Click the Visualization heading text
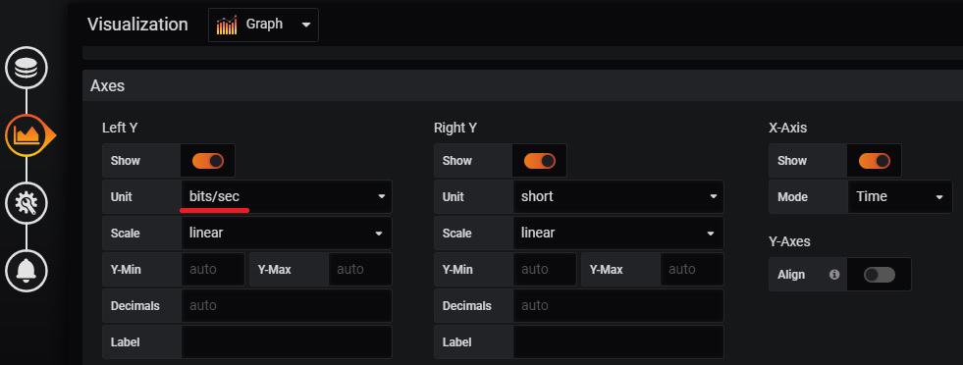 coord(137,25)
